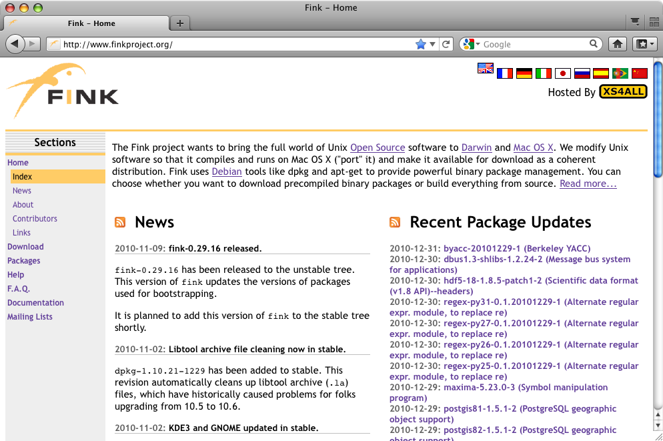Open the Download section

coord(25,246)
